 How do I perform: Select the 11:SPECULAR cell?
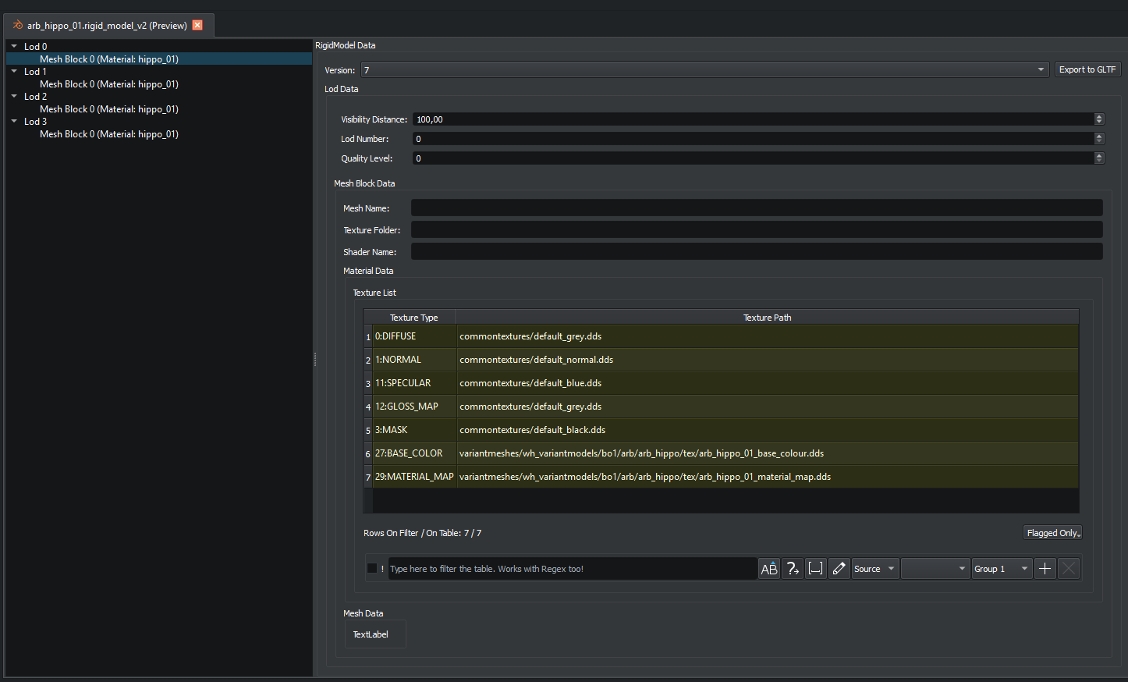point(414,383)
